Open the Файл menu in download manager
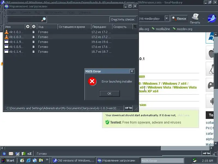Image resolution: width=218 pixels, height=164 pixels. pyautogui.click(x=12, y=12)
